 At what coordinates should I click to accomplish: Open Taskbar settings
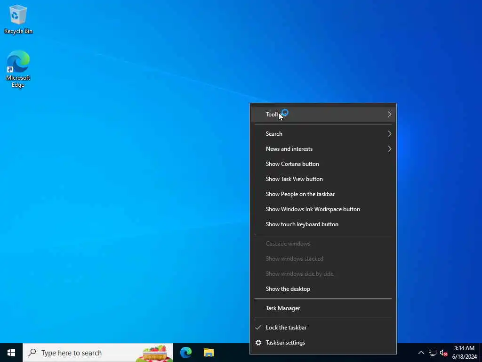[x=323, y=343]
